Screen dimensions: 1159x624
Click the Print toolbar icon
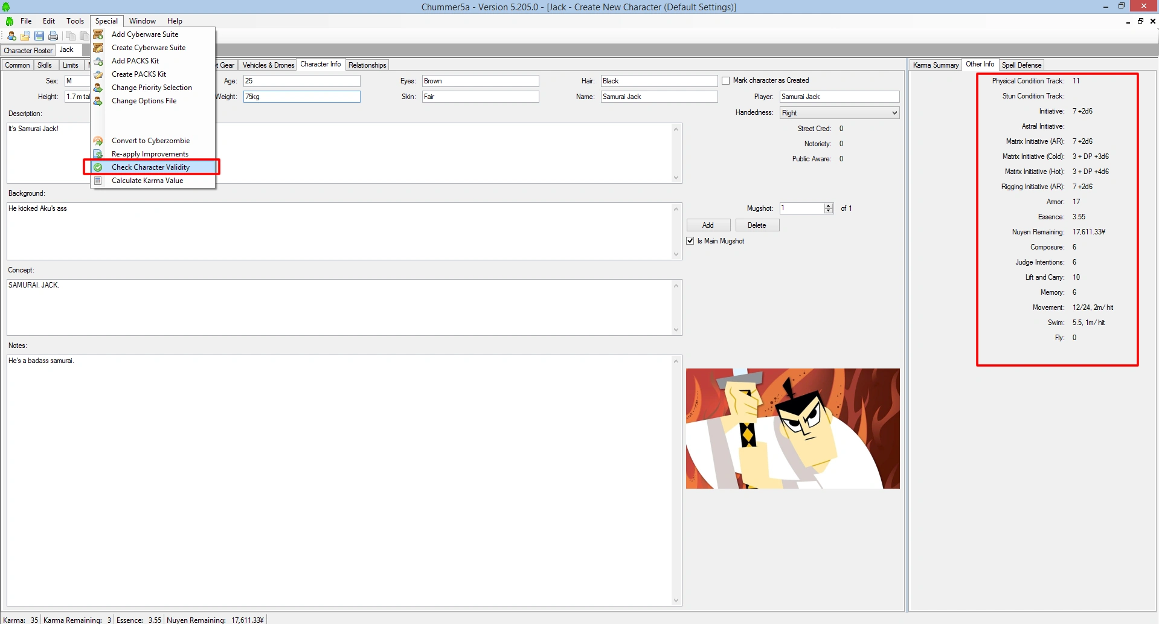pos(53,36)
